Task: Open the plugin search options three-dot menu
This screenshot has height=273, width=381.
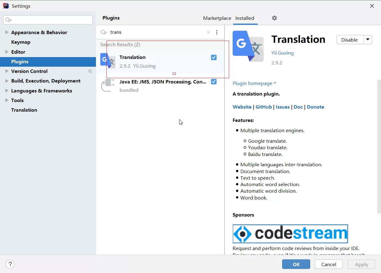Action: 217,32
